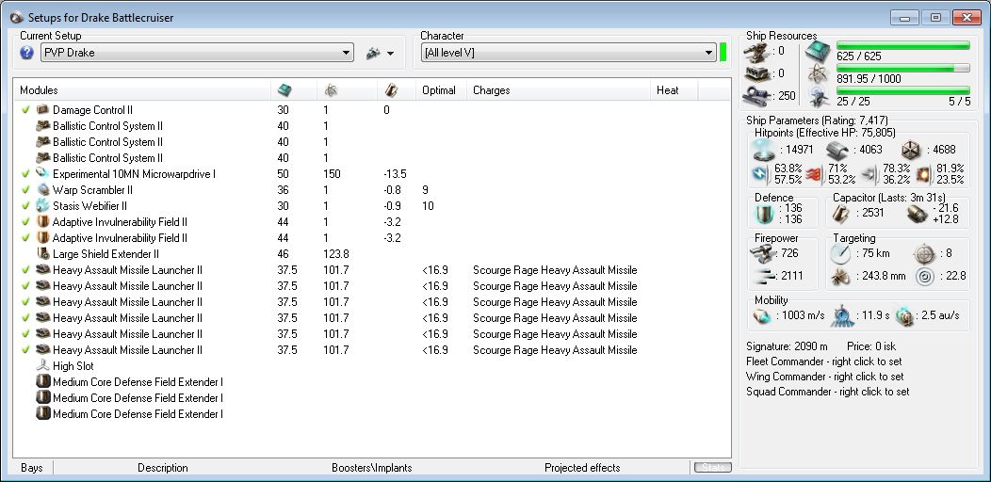
Task: Click the Signature: 2090 m value
Action: click(787, 346)
